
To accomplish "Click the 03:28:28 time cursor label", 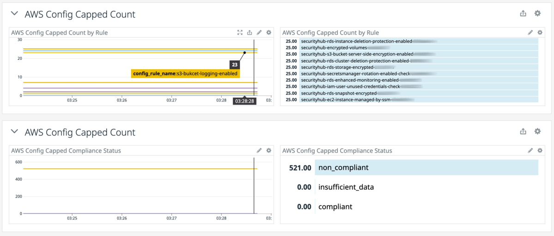I will (x=245, y=100).
